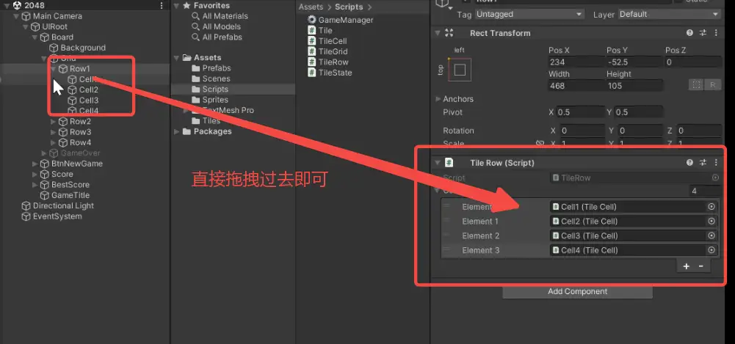
Task: Open the Prefabs folder
Action: coord(216,68)
